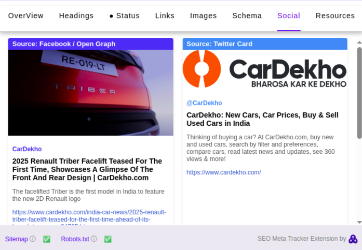This screenshot has width=362, height=250.
Task: Open the Schema tab
Action: coord(247,16)
